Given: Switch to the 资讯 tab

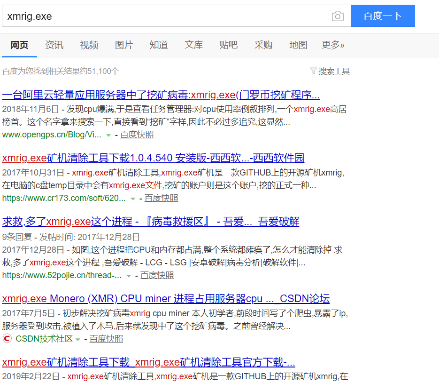Looking at the screenshot, I should [54, 45].
